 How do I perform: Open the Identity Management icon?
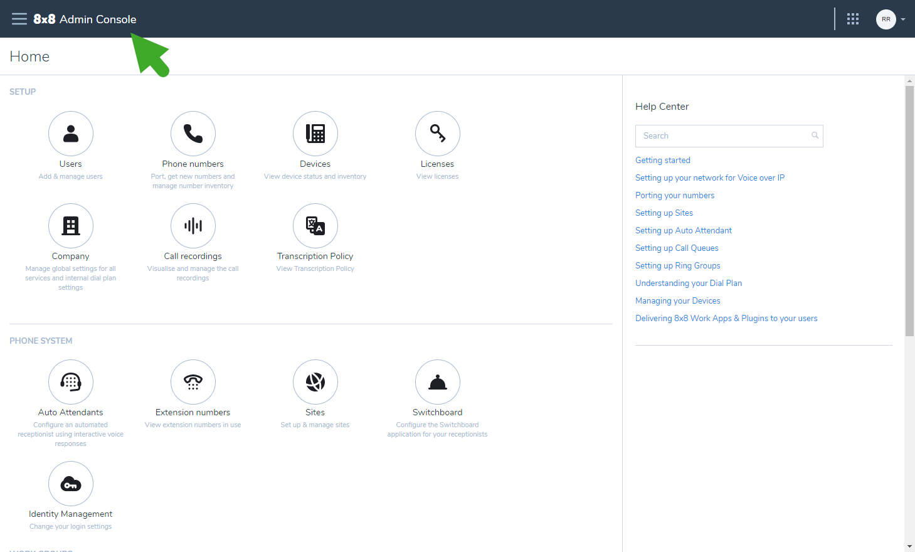click(x=71, y=484)
